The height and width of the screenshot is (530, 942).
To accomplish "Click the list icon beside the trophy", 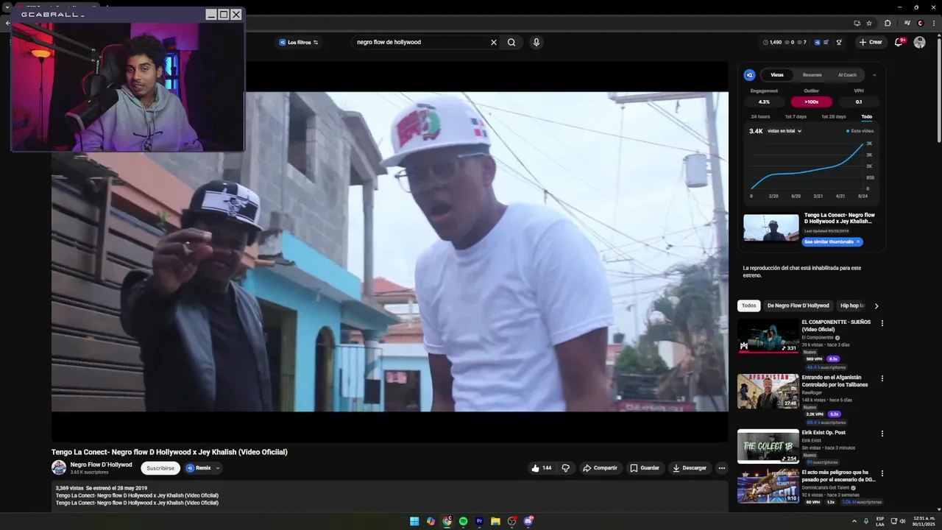I will [x=826, y=42].
